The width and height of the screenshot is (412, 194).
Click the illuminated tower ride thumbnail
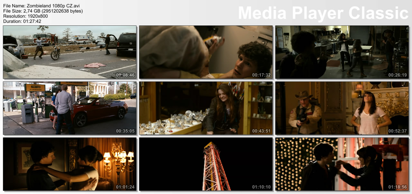tap(206, 164)
